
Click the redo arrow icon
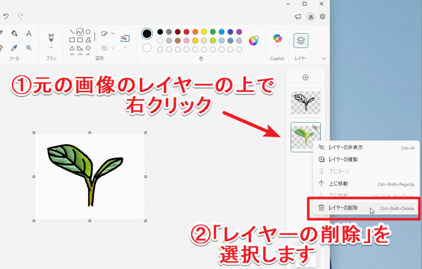(20, 16)
